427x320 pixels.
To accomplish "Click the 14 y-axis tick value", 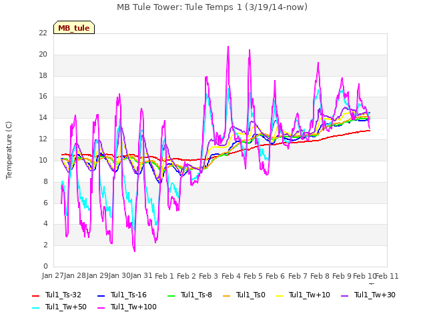I will pos(43,118).
